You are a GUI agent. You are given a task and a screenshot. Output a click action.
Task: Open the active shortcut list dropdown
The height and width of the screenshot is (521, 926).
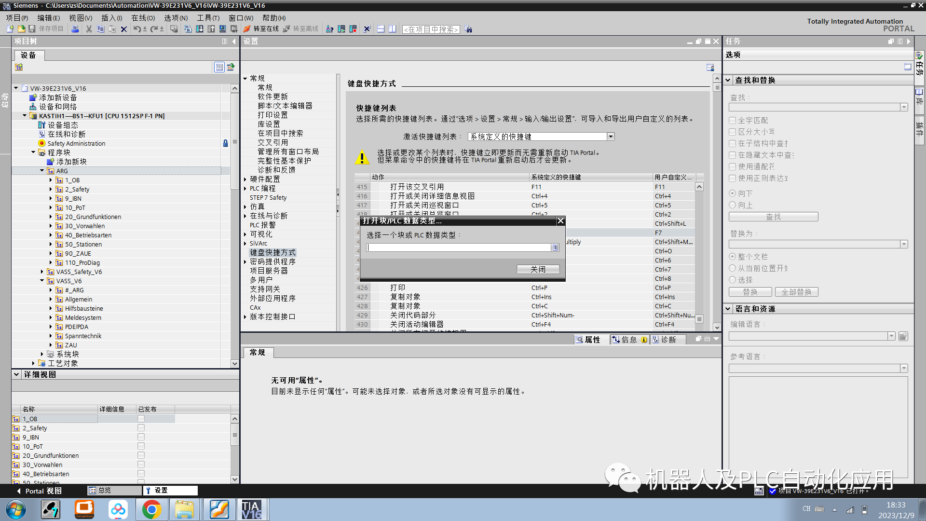click(x=611, y=137)
